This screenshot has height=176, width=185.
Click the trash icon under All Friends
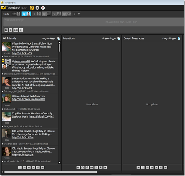pyautogui.click(x=38, y=167)
